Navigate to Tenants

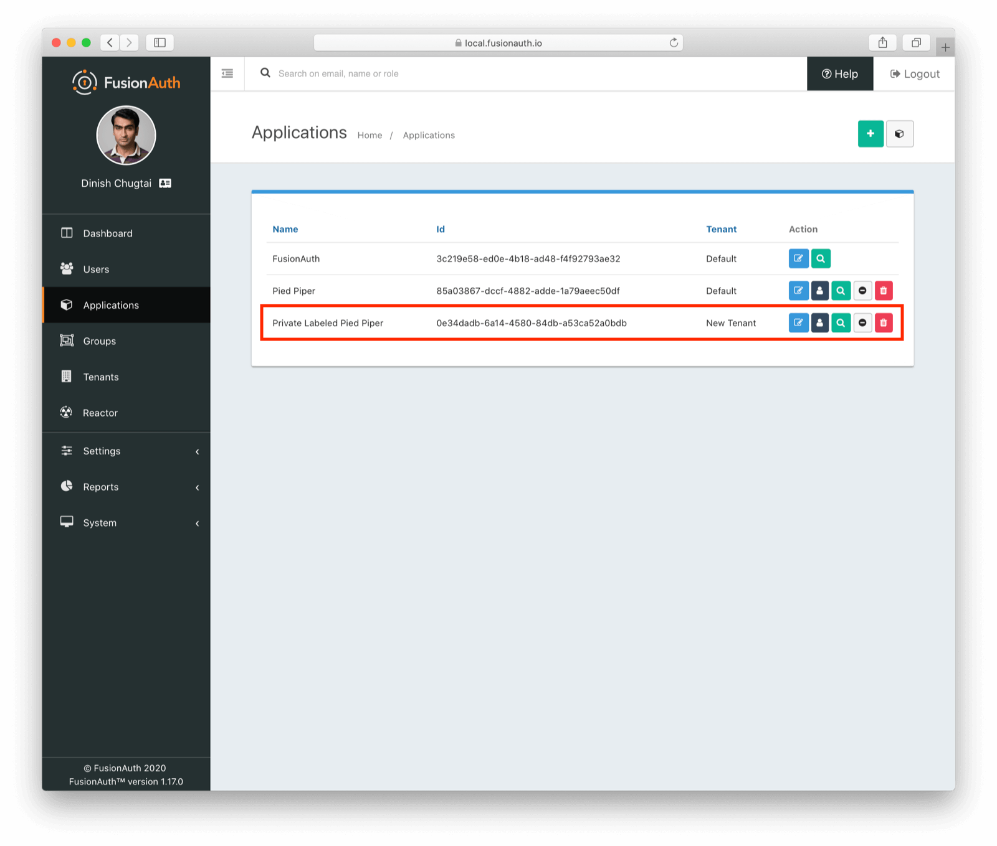coord(126,377)
